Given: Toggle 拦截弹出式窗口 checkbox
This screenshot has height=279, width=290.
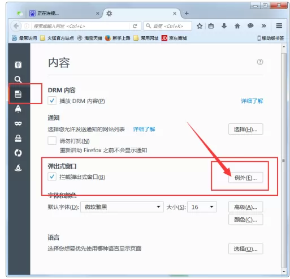Looking at the screenshot, I should pyautogui.click(x=52, y=177).
